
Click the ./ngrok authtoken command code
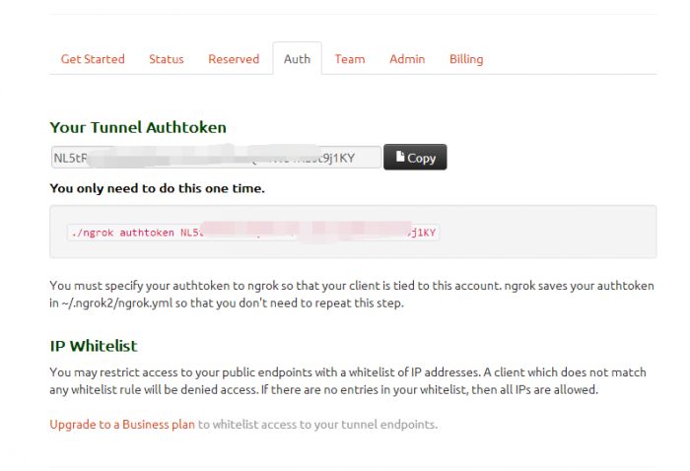(x=253, y=233)
